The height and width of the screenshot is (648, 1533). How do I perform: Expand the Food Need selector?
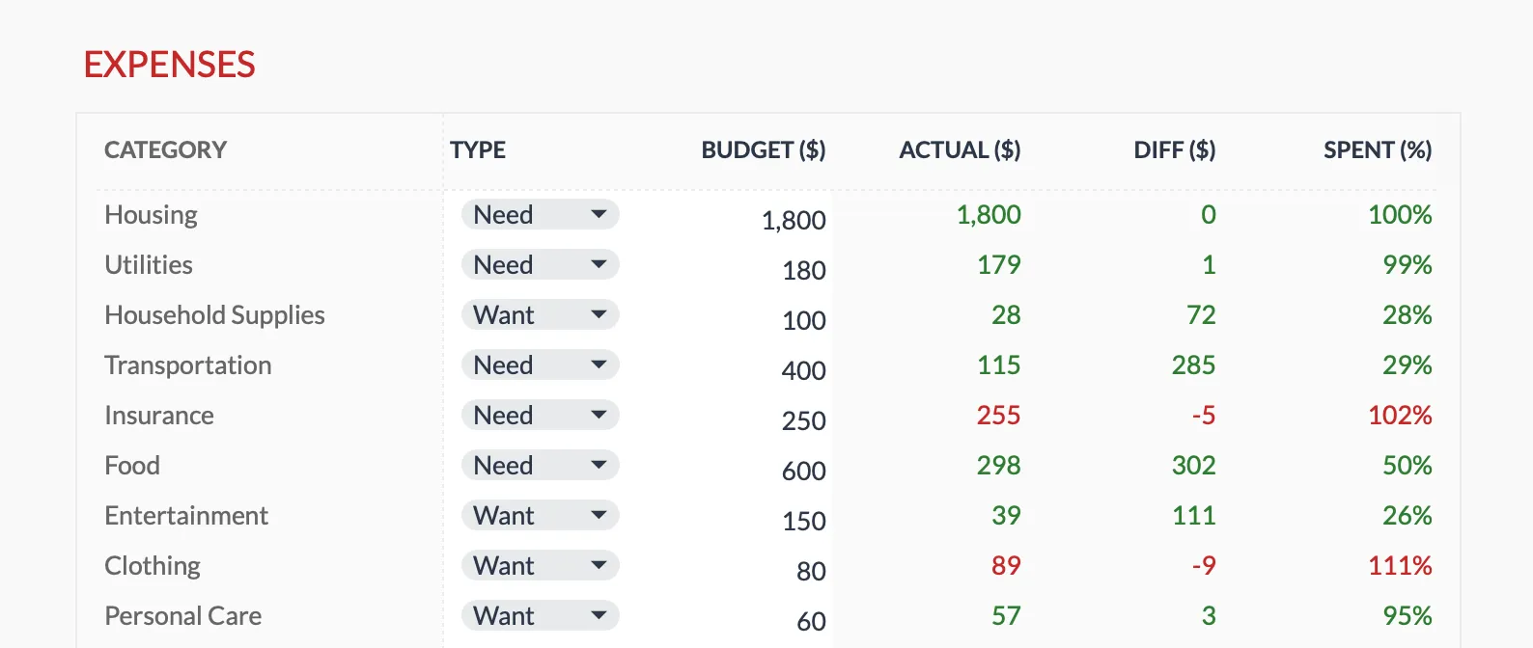[539, 465]
